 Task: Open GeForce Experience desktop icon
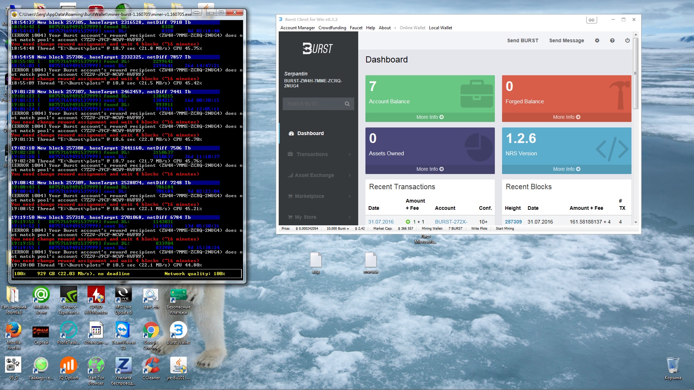pyautogui.click(x=68, y=300)
